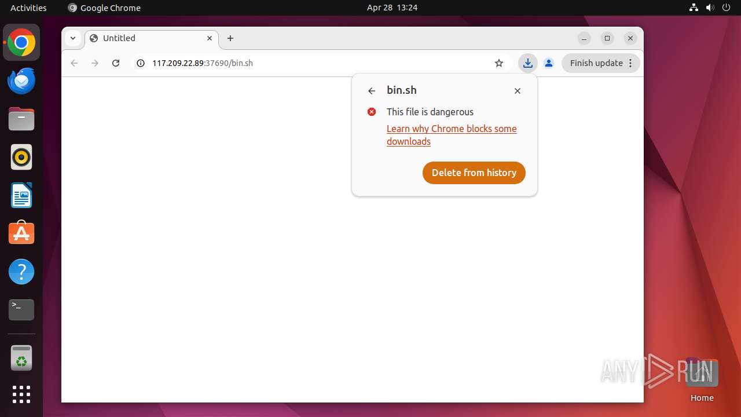Open the Chrome profile avatar
The height and width of the screenshot is (417, 741).
(549, 63)
